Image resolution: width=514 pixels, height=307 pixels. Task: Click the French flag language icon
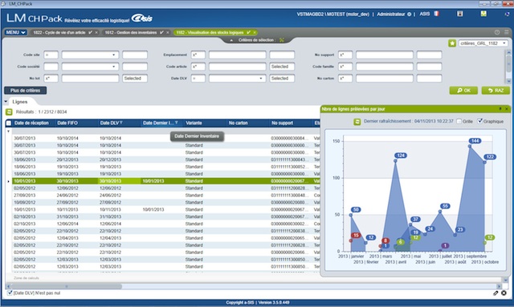pyautogui.click(x=436, y=14)
